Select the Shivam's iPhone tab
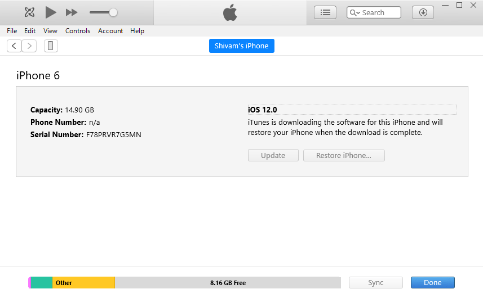 pyautogui.click(x=241, y=46)
